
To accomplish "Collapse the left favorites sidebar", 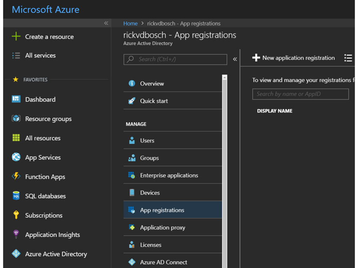I will (106, 23).
